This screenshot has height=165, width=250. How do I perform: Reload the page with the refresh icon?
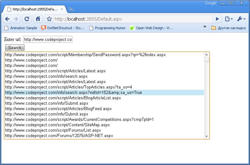point(27,19)
